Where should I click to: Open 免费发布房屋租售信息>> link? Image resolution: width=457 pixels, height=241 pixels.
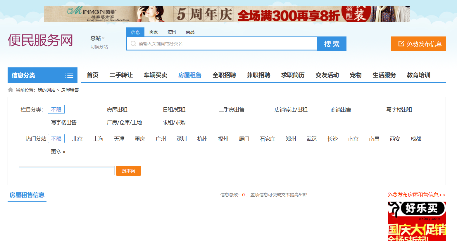416,195
